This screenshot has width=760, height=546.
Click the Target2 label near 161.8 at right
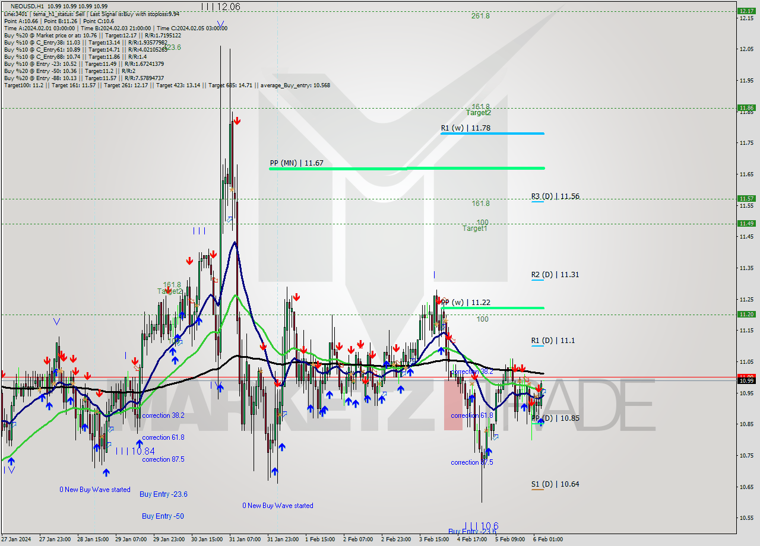pos(478,113)
